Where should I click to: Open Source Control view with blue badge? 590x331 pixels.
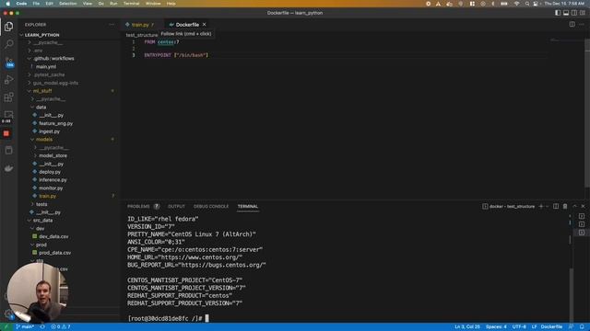[9, 62]
